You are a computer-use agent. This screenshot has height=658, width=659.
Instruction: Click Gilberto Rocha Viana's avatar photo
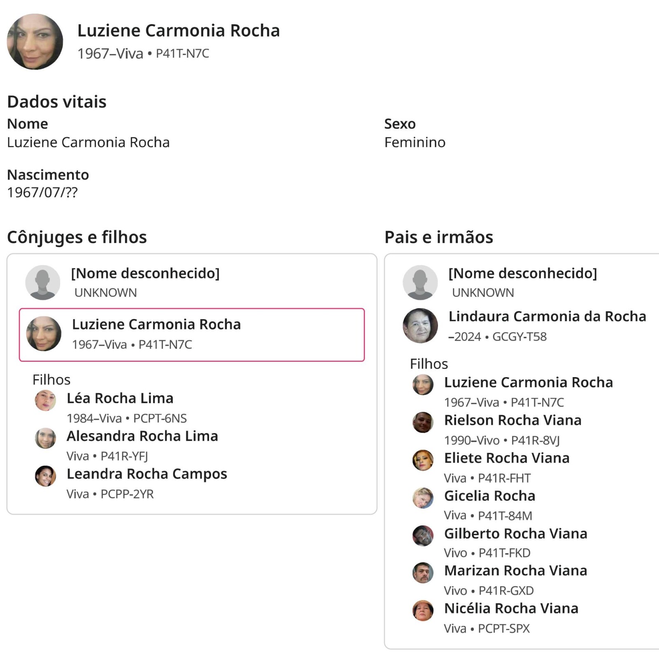point(423,535)
